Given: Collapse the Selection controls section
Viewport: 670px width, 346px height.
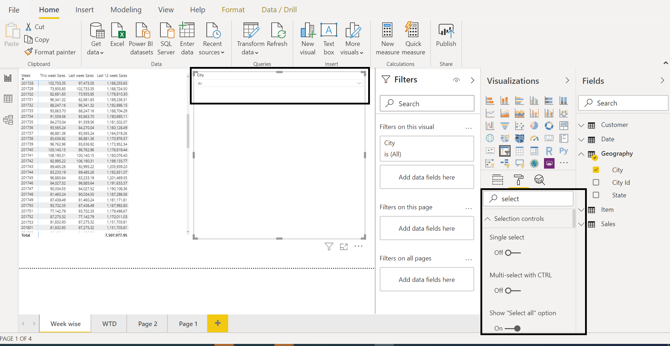Looking at the screenshot, I should 487,219.
